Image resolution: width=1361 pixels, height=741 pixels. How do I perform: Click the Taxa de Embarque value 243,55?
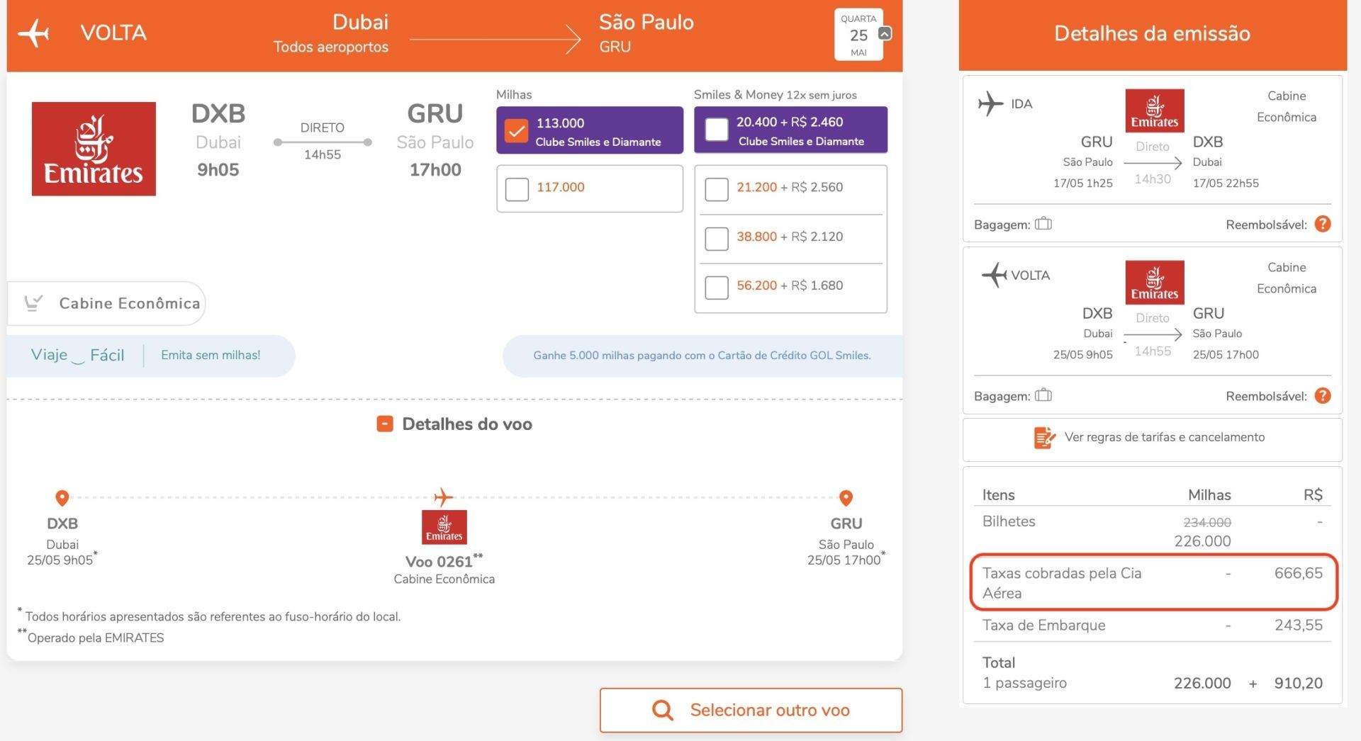click(x=1298, y=626)
